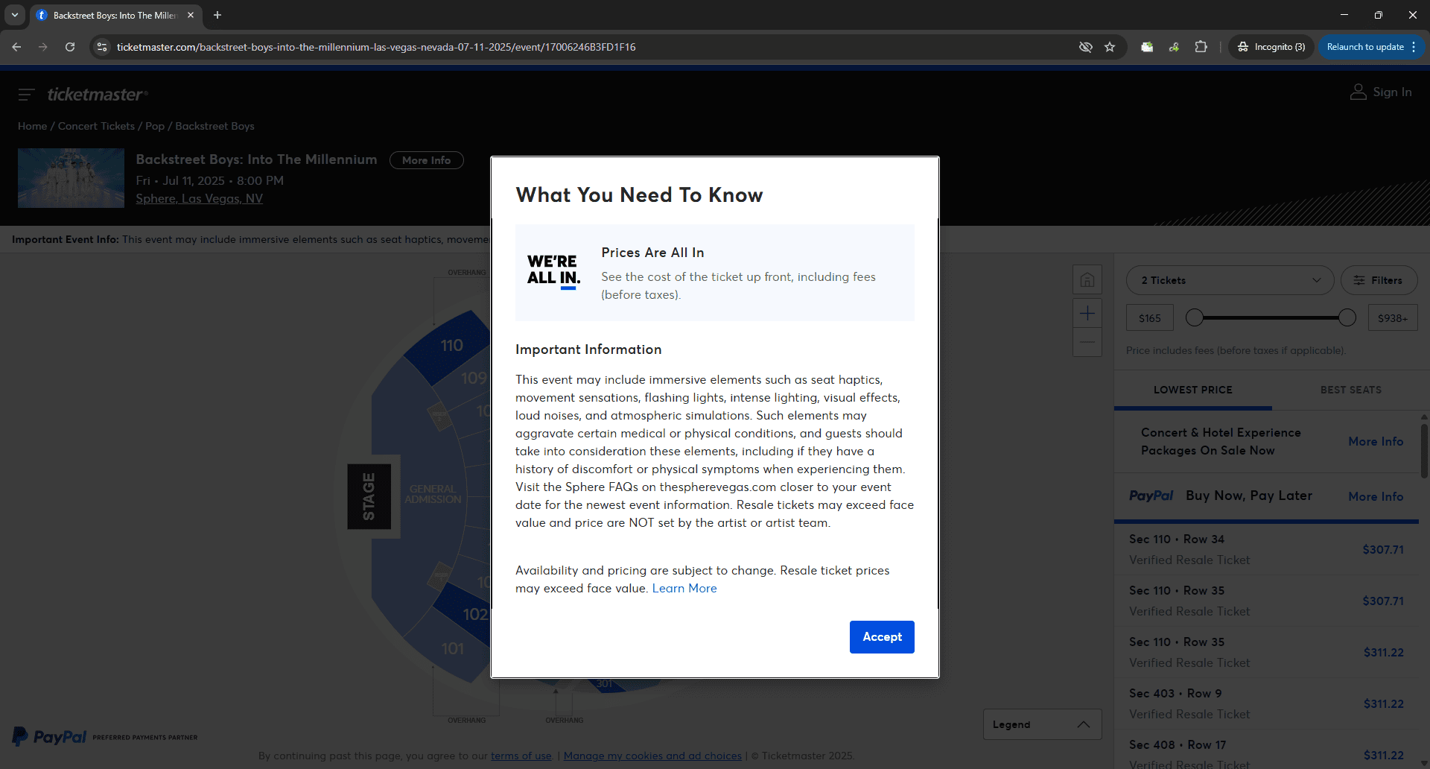Select the Lowest Price tab
The width and height of the screenshot is (1430, 769).
coord(1192,390)
